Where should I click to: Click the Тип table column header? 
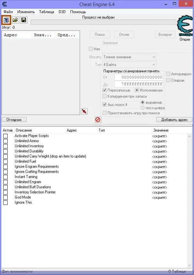[124, 130]
